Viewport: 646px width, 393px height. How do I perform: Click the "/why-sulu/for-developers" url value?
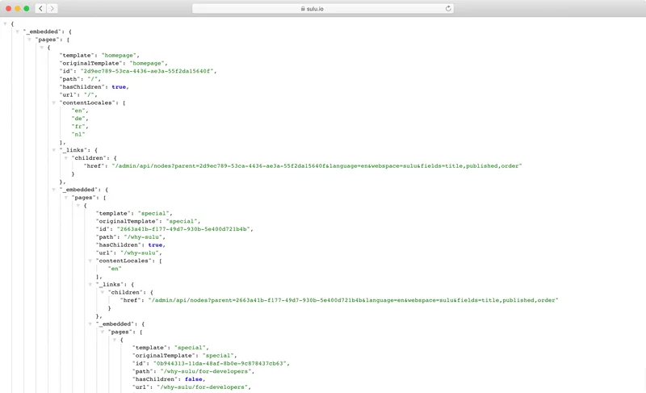204,387
